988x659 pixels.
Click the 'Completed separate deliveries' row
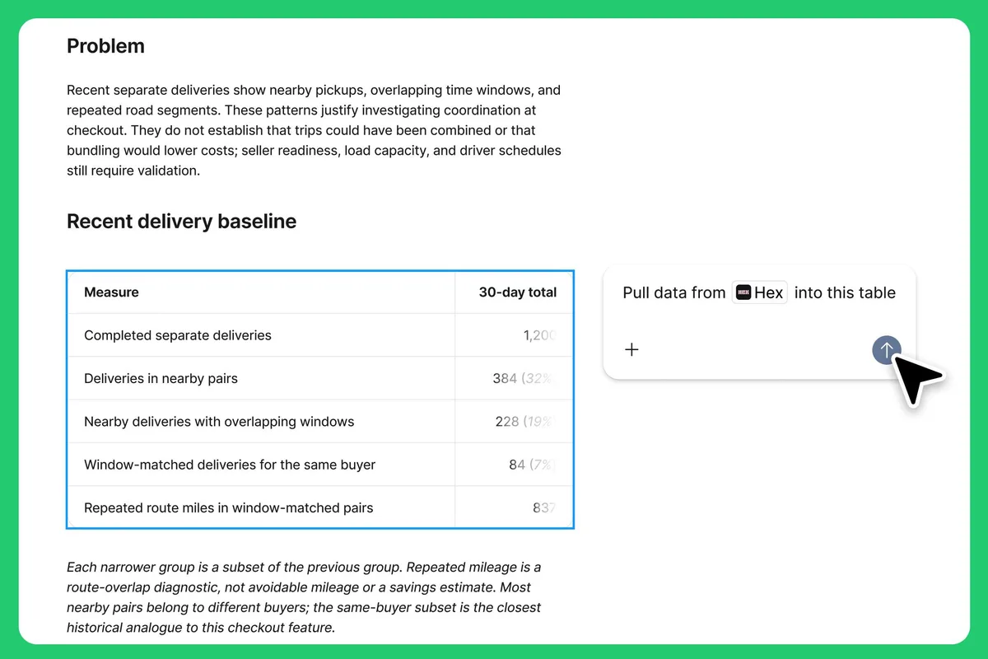point(319,335)
